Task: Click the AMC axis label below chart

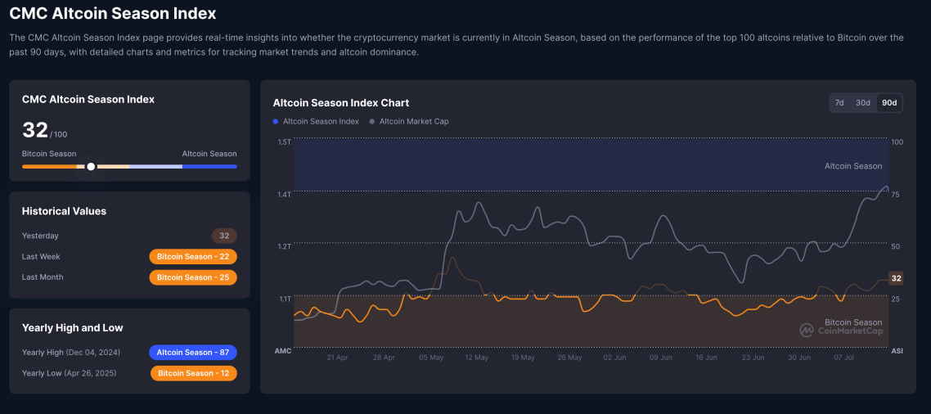Action: 283,351
